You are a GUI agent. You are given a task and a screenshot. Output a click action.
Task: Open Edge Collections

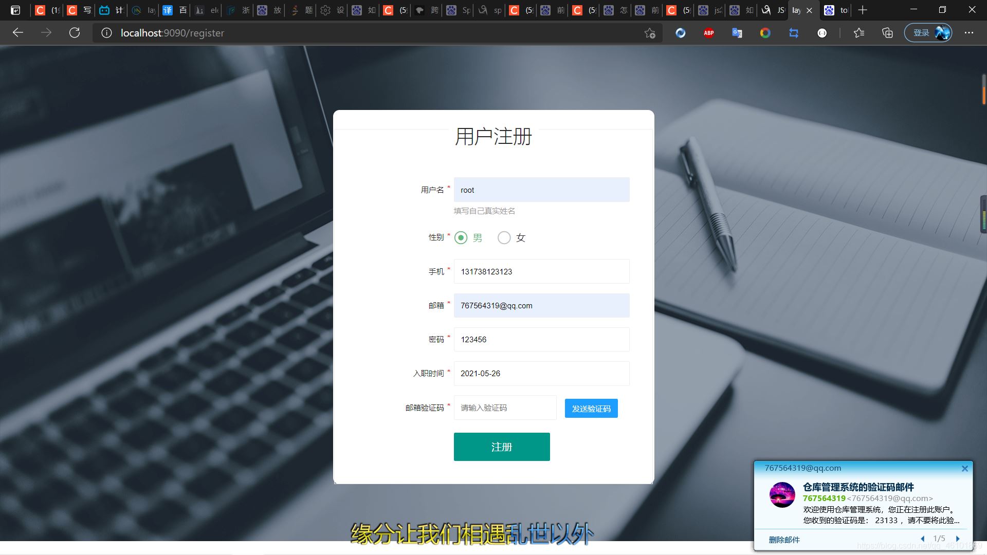(887, 33)
